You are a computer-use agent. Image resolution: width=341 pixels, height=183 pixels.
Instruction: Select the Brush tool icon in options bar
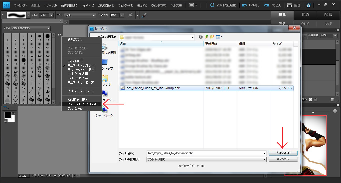pyautogui.click(x=144, y=15)
